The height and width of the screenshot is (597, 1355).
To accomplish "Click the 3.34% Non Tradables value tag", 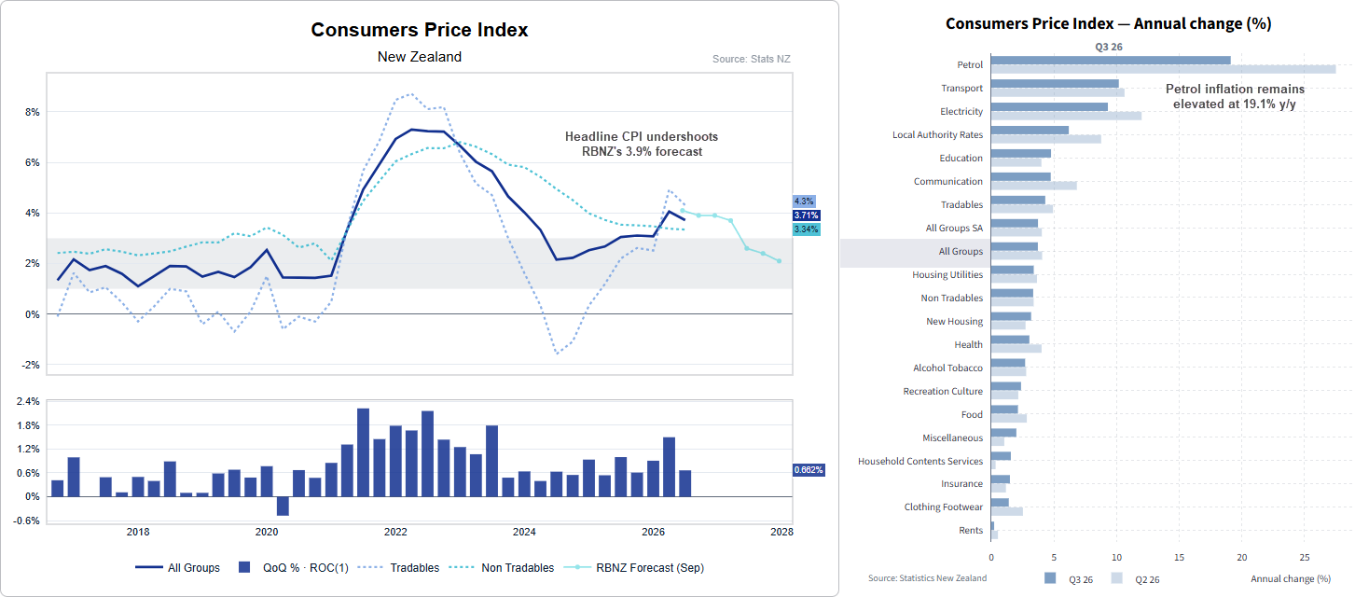I will click(806, 229).
